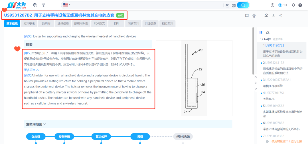Open the 相似专利 tab
The image size is (308, 144).
click(x=167, y=24)
